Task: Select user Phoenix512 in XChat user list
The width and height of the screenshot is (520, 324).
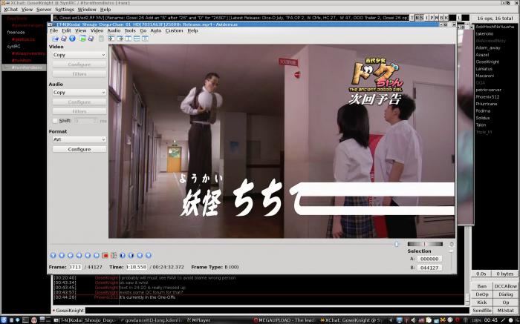Action: pyautogui.click(x=487, y=97)
